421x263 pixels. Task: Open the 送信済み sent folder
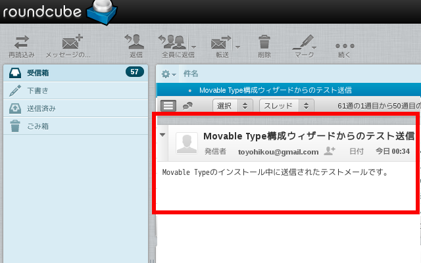tap(41, 108)
